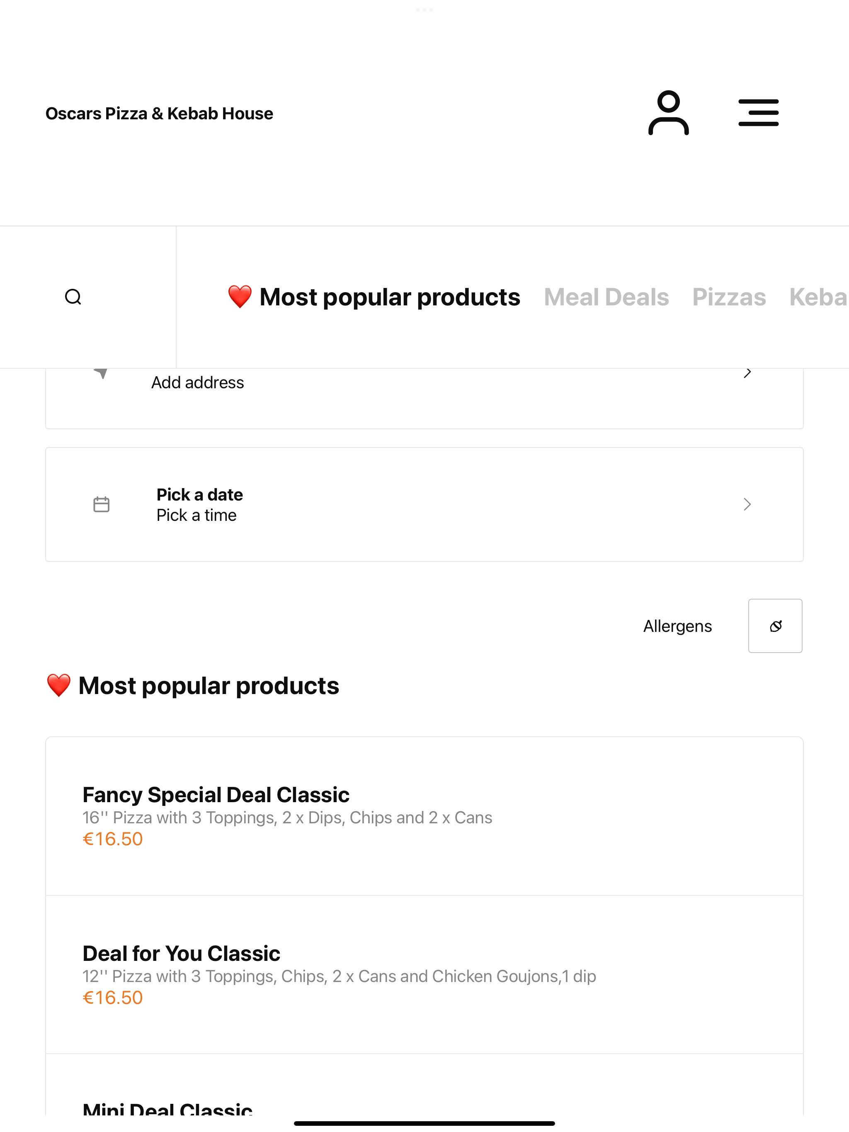The image size is (849, 1132).
Task: Click the calendar icon beside Pick a date
Action: coord(102,505)
